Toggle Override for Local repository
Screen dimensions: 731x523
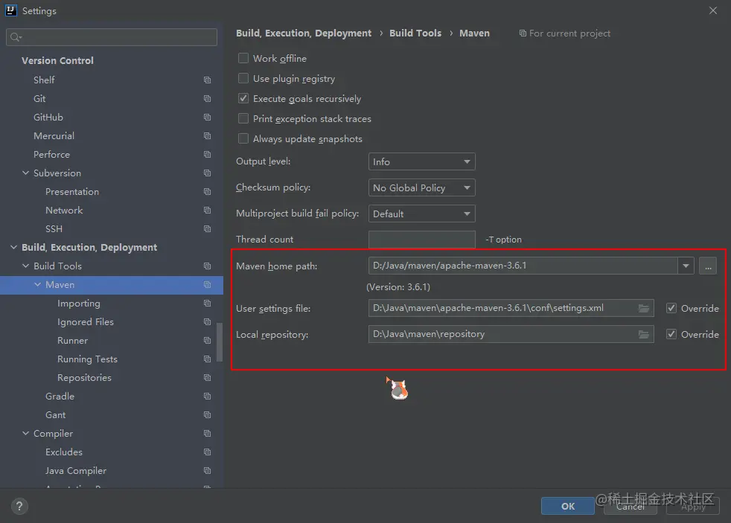coord(671,334)
